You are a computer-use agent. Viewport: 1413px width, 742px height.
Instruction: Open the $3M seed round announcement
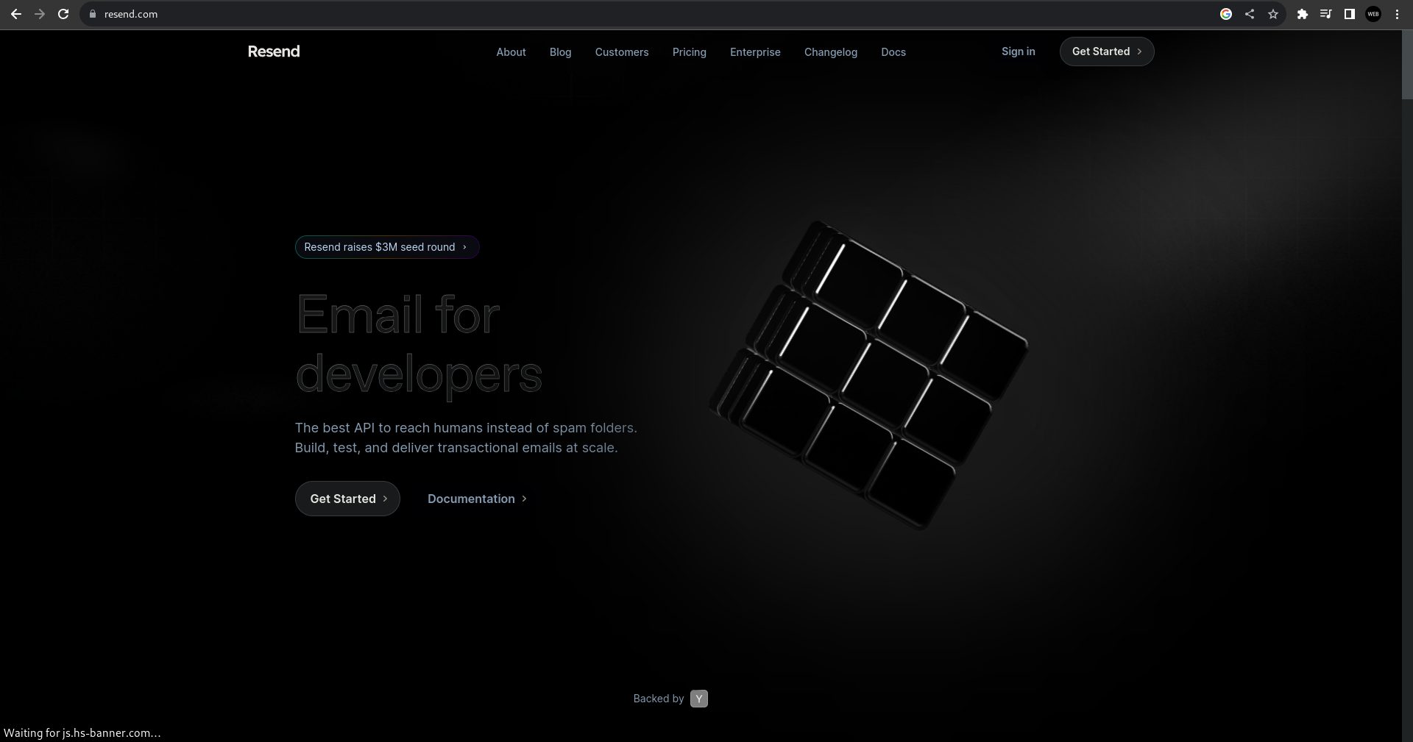[x=387, y=247]
